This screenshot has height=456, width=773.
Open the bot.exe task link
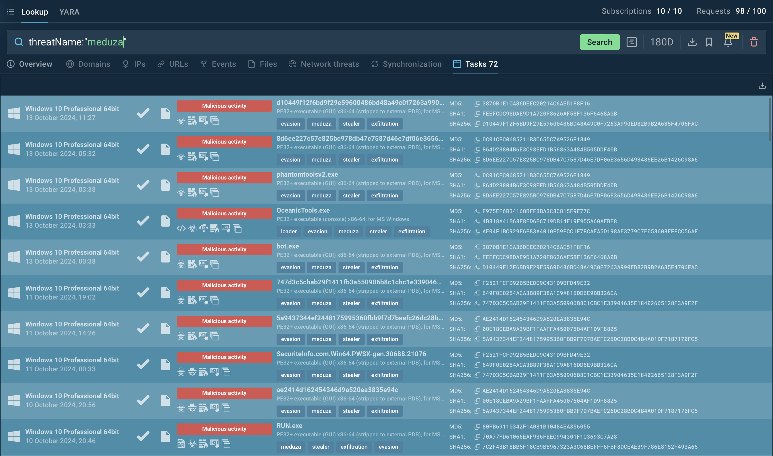[x=287, y=246]
